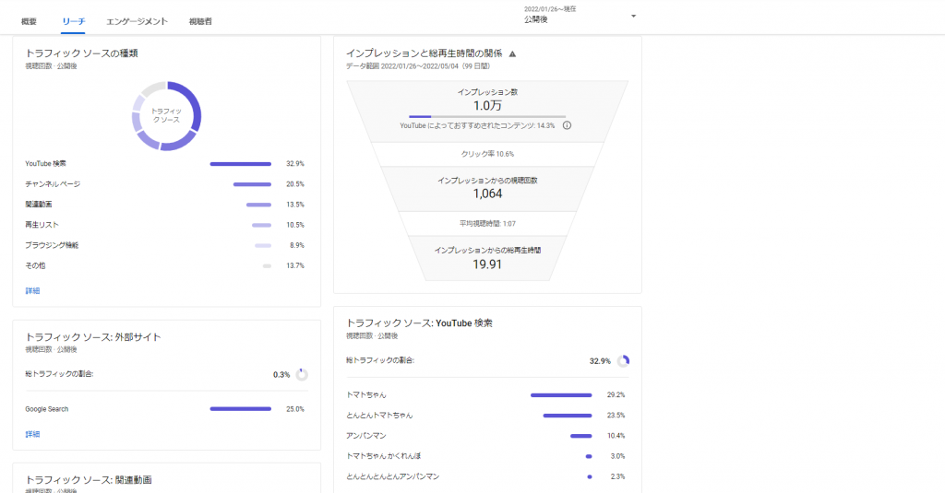Click the YouTube 検索 32.9% bar
This screenshot has height=493, width=945.
240,164
